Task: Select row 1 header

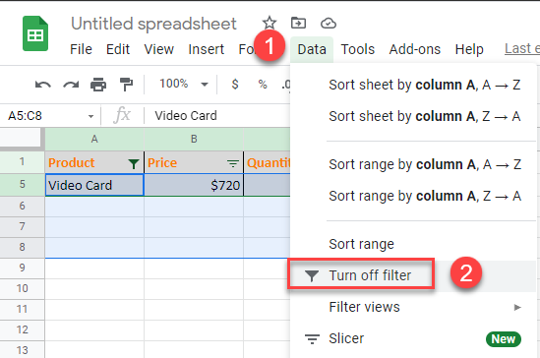Action: pos(22,161)
